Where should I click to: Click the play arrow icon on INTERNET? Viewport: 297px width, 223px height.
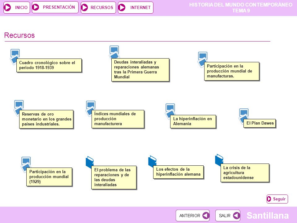[x=122, y=7]
